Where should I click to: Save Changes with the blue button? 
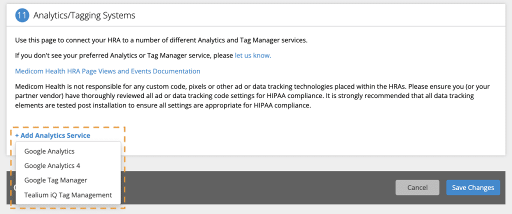(473, 187)
